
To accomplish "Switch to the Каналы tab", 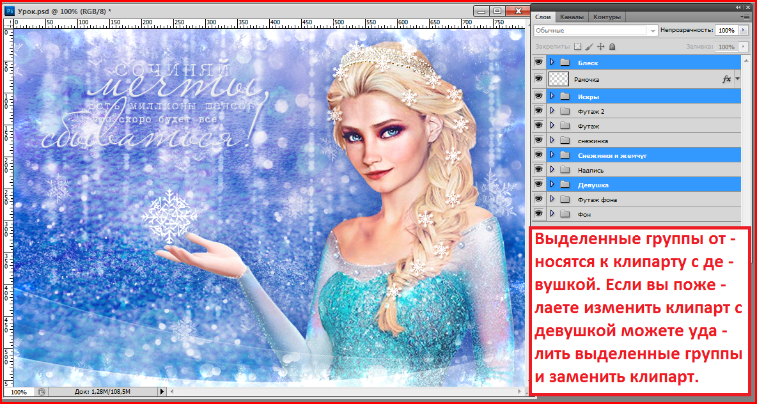I will coord(572,17).
